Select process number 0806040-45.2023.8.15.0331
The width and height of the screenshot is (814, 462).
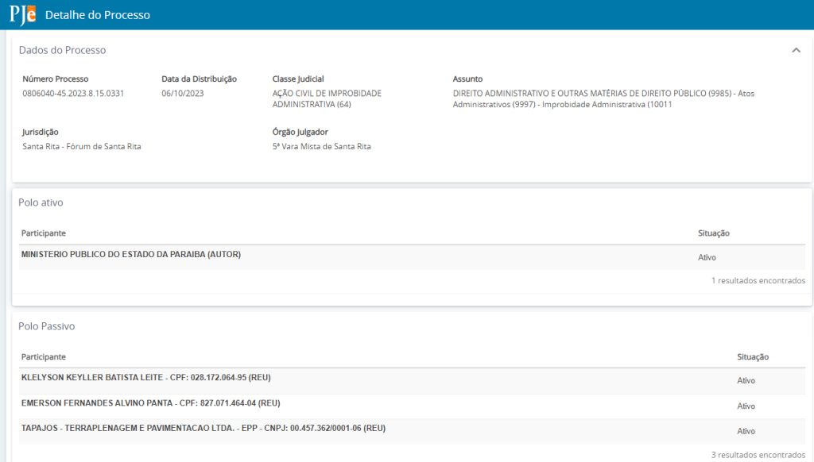click(73, 94)
